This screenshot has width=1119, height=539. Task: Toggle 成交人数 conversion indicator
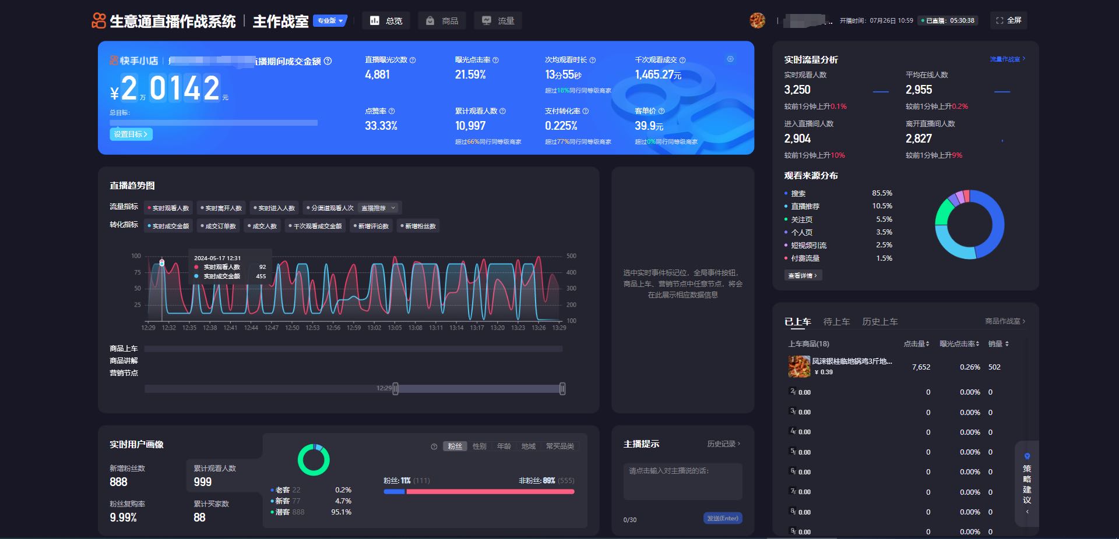click(x=262, y=226)
